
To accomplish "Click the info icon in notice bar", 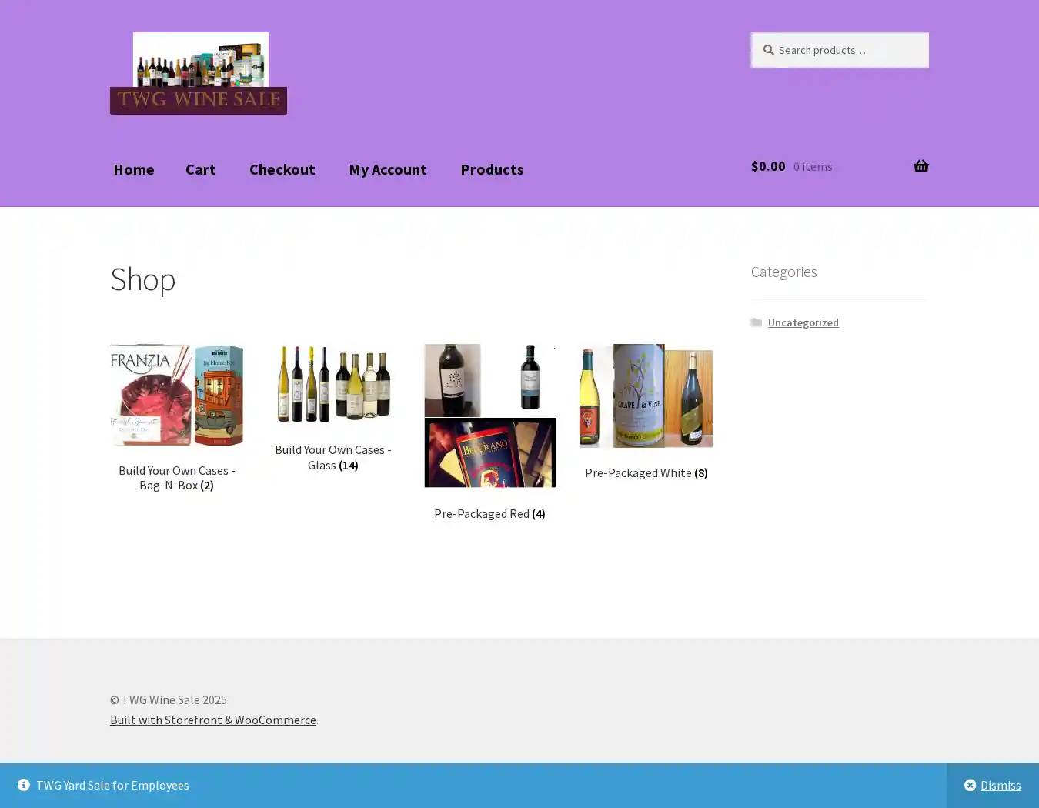I will (24, 785).
